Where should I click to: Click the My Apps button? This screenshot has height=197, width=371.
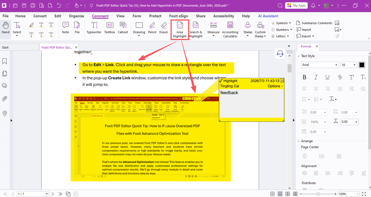(296, 5)
